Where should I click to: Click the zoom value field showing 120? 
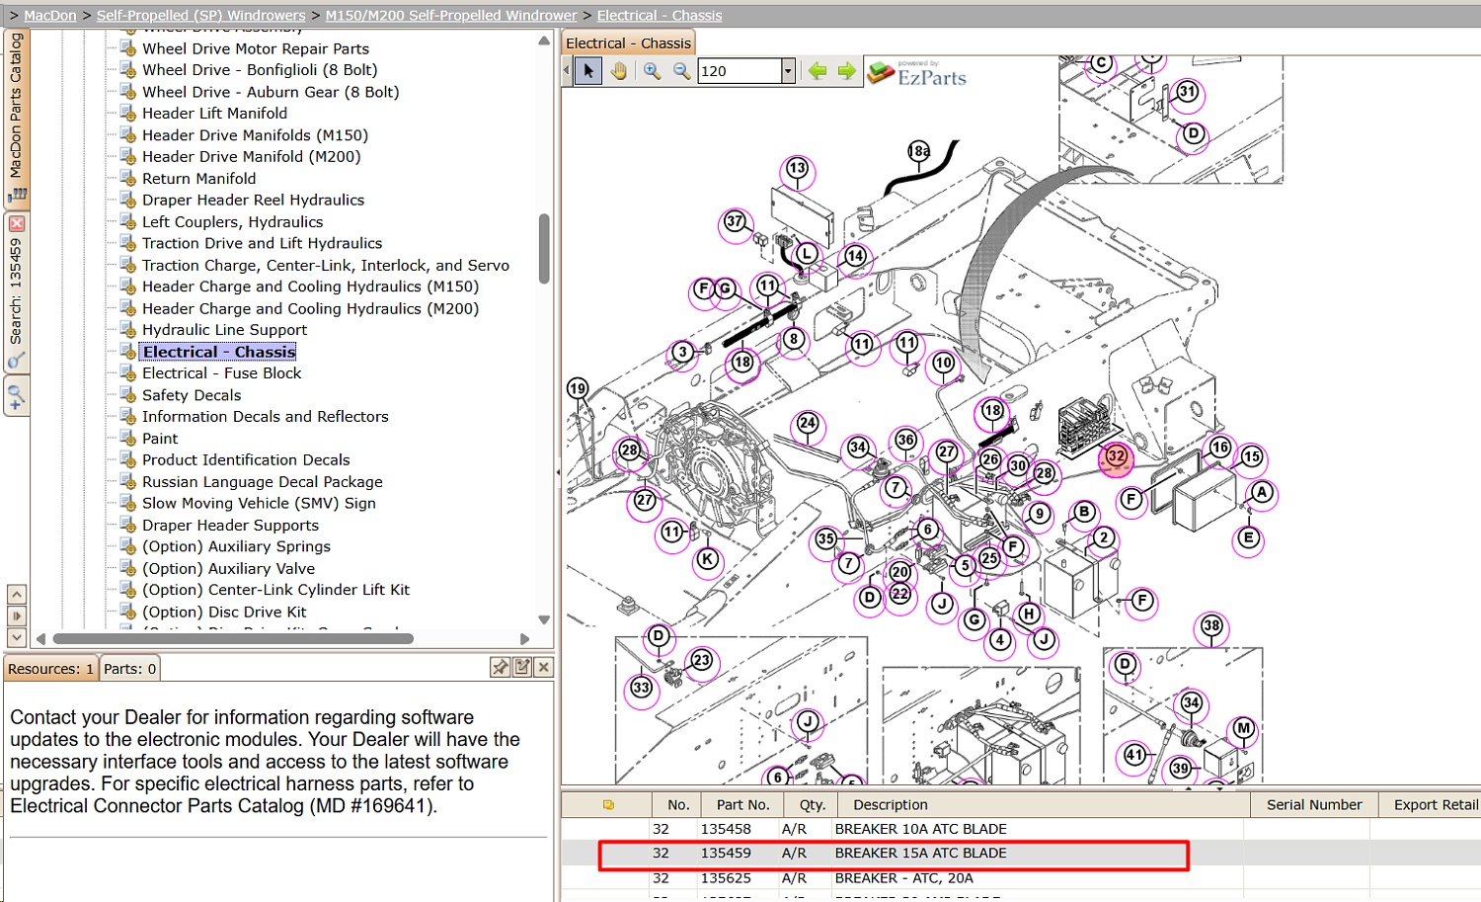(740, 71)
